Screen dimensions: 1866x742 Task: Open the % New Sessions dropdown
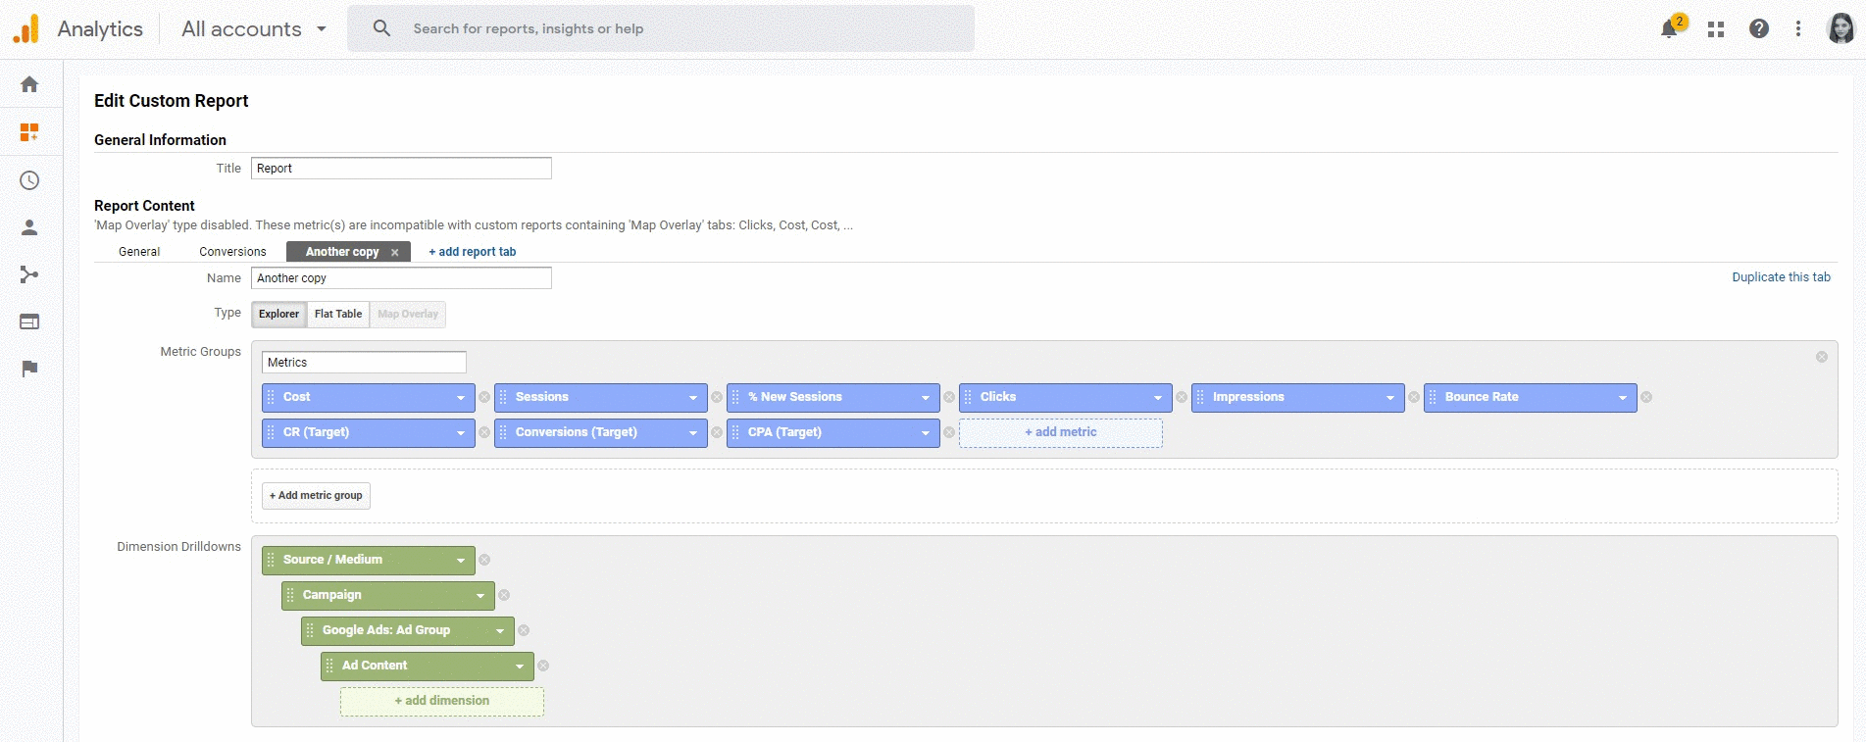926,398
